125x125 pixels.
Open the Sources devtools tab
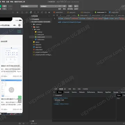(74, 92)
